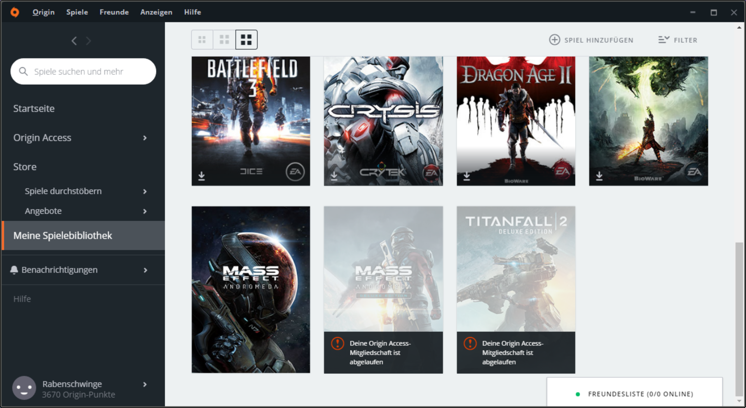
Task: Maximize the Origin window
Action: pos(714,12)
